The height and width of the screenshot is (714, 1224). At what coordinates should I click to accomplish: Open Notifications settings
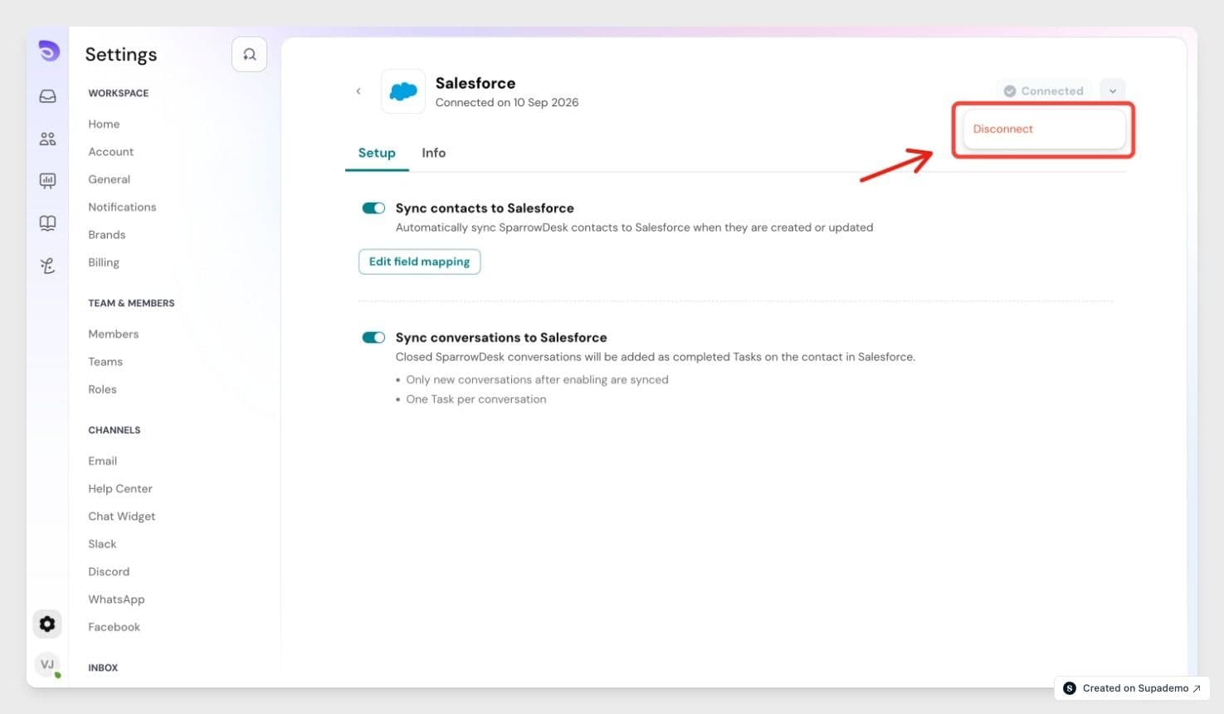(x=122, y=208)
